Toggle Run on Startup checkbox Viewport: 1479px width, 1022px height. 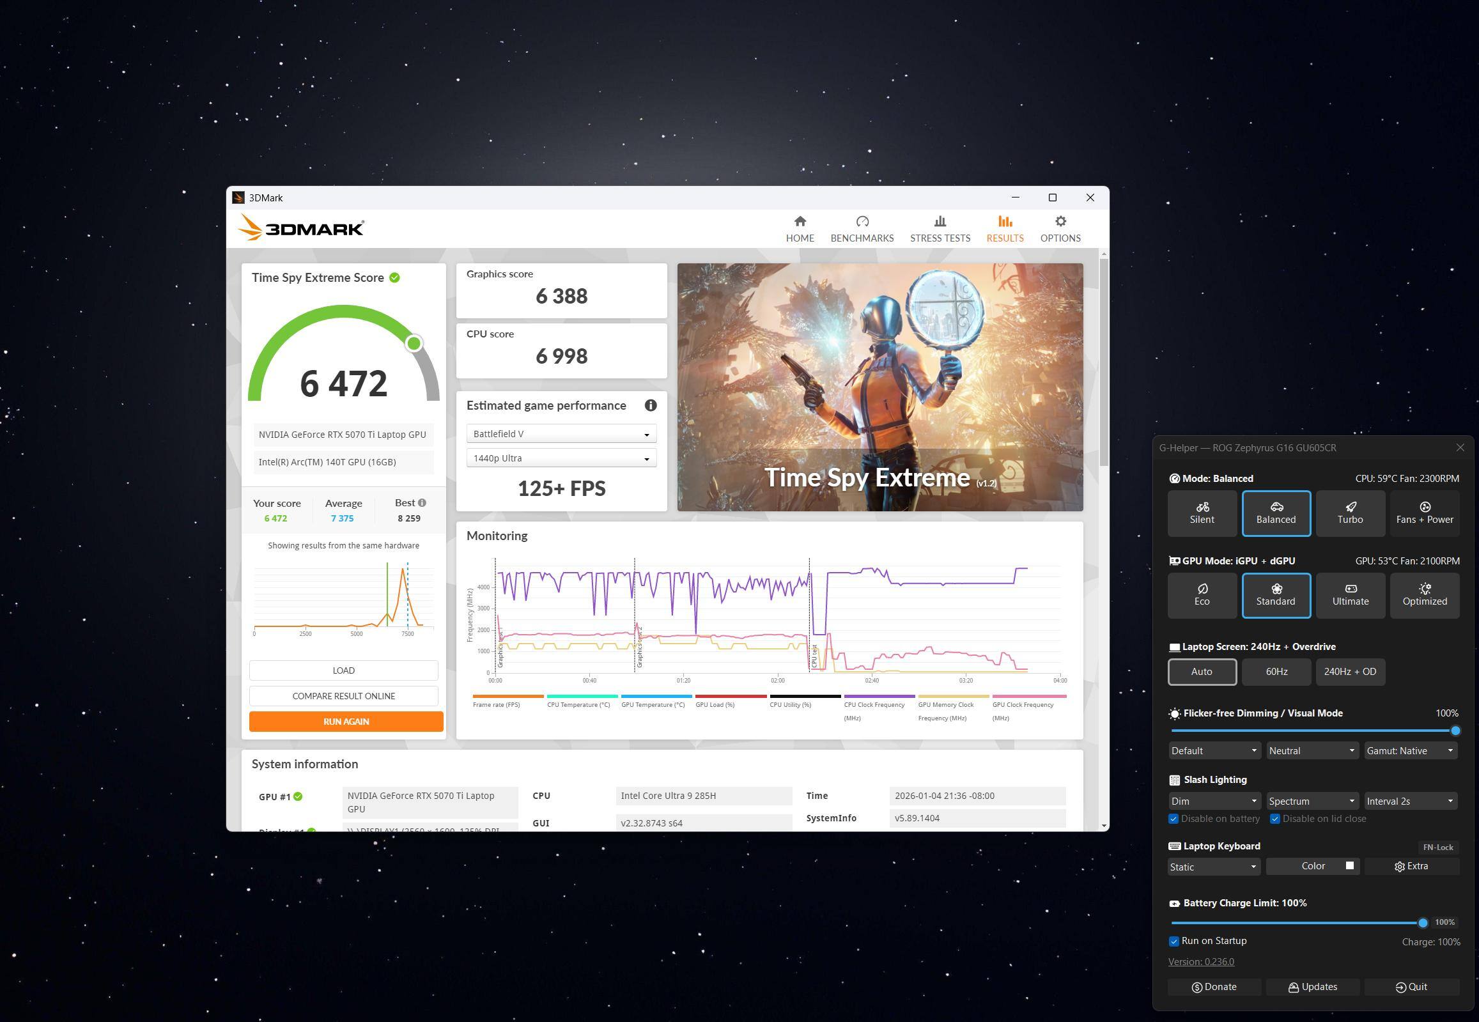tap(1173, 941)
